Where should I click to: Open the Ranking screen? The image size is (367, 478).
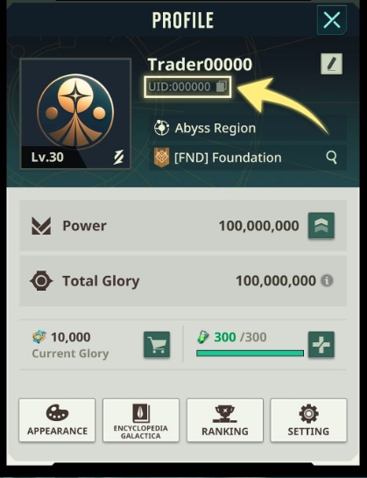(x=225, y=420)
